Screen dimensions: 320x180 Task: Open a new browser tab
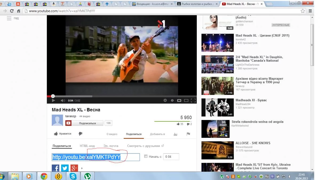pyautogui.click(x=269, y=4)
